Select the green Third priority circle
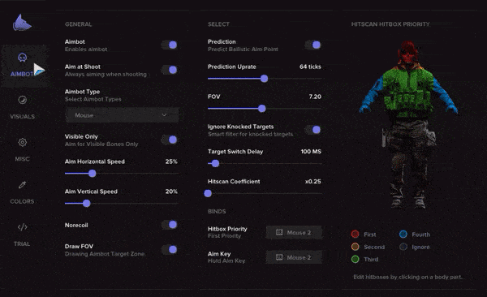 (x=355, y=259)
